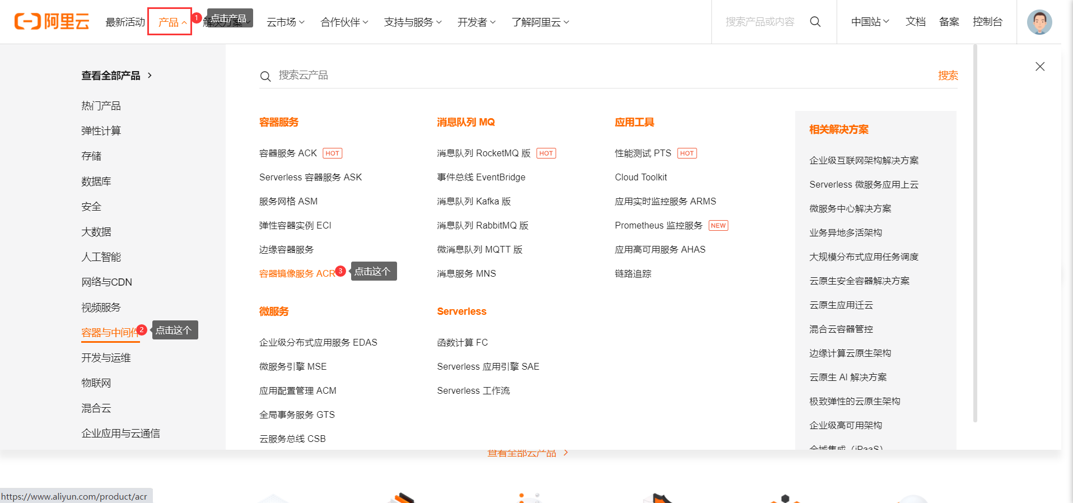The image size is (1073, 503).
Task: Click the product panel vertical scrollbar
Action: pos(975,232)
